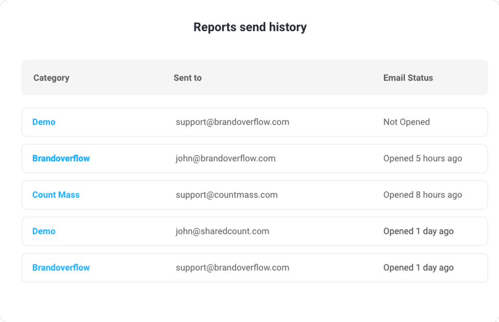Click the Sent to column header
Image resolution: width=499 pixels, height=322 pixels.
click(188, 78)
